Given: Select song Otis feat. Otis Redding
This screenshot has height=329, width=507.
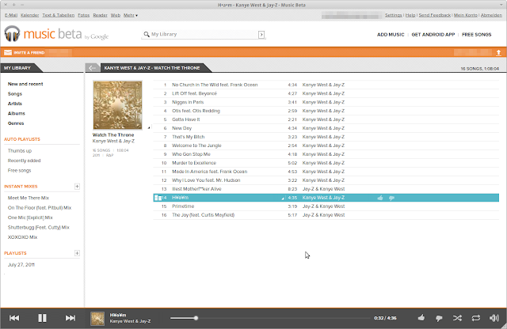Looking at the screenshot, I should point(326,111).
